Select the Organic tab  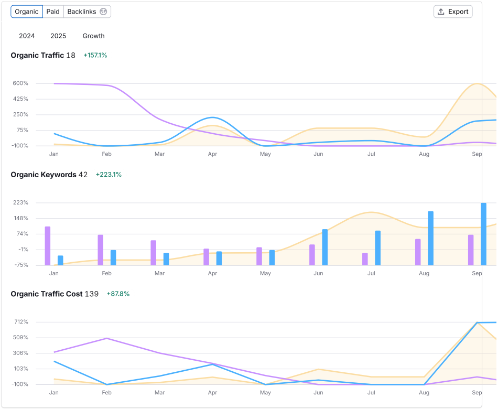[27, 12]
